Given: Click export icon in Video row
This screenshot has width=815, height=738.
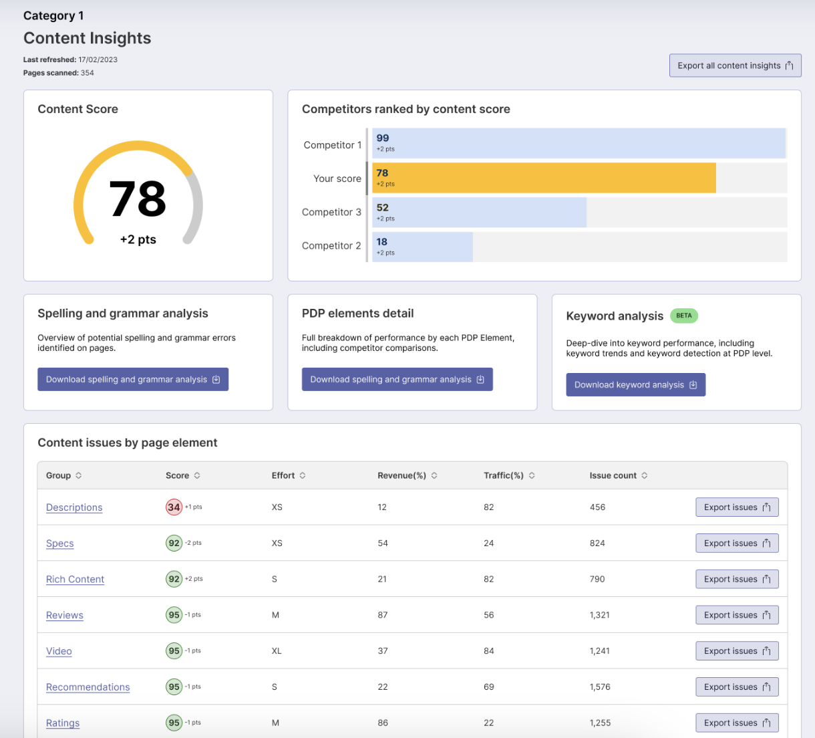Looking at the screenshot, I should click(x=766, y=651).
